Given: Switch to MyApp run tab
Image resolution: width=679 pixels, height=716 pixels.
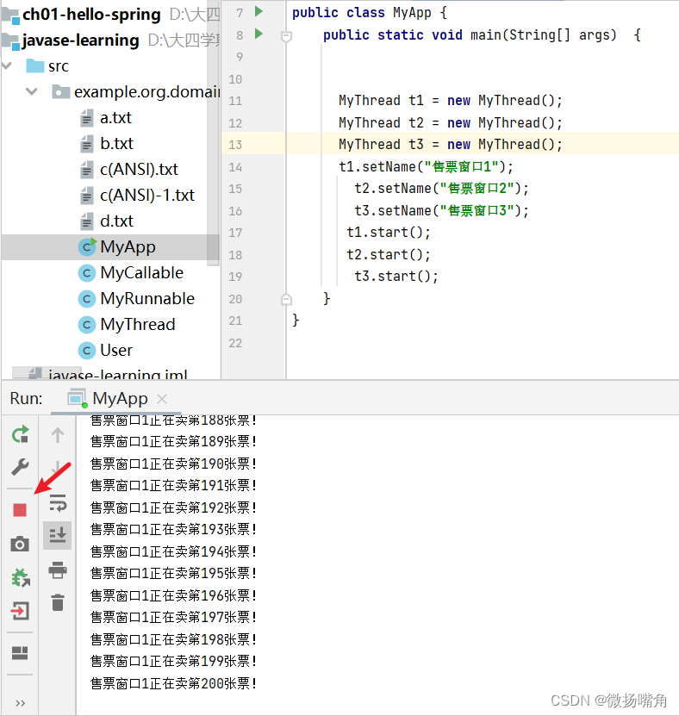Looking at the screenshot, I should tap(115, 399).
